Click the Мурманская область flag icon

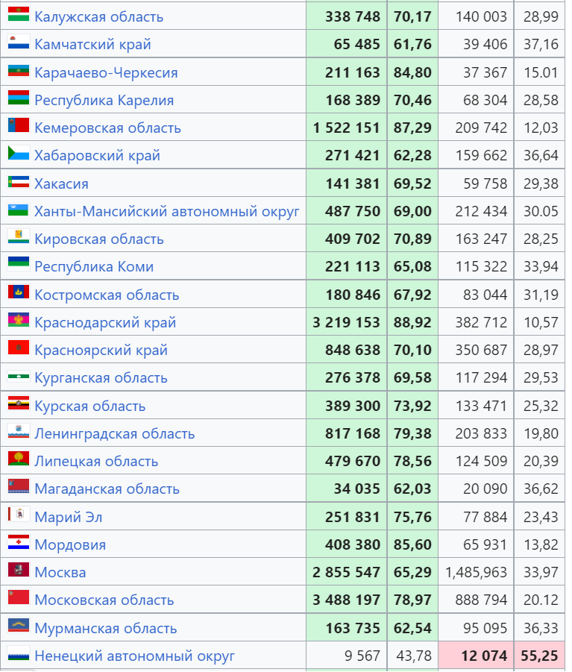pyautogui.click(x=19, y=626)
